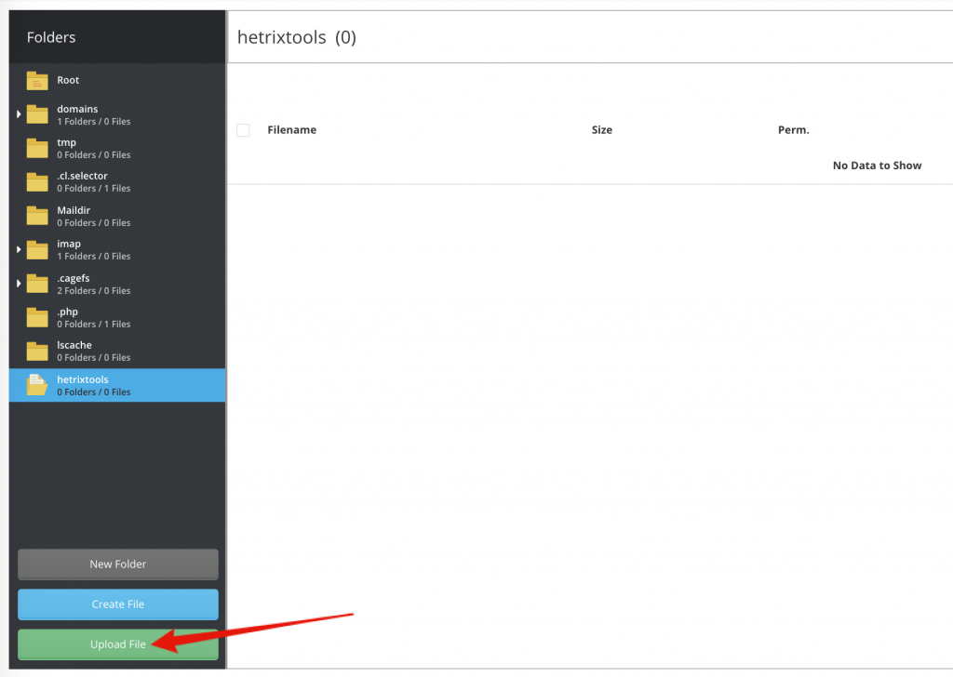This screenshot has width=953, height=677.
Task: Select the tmp folder icon
Action: pyautogui.click(x=37, y=148)
